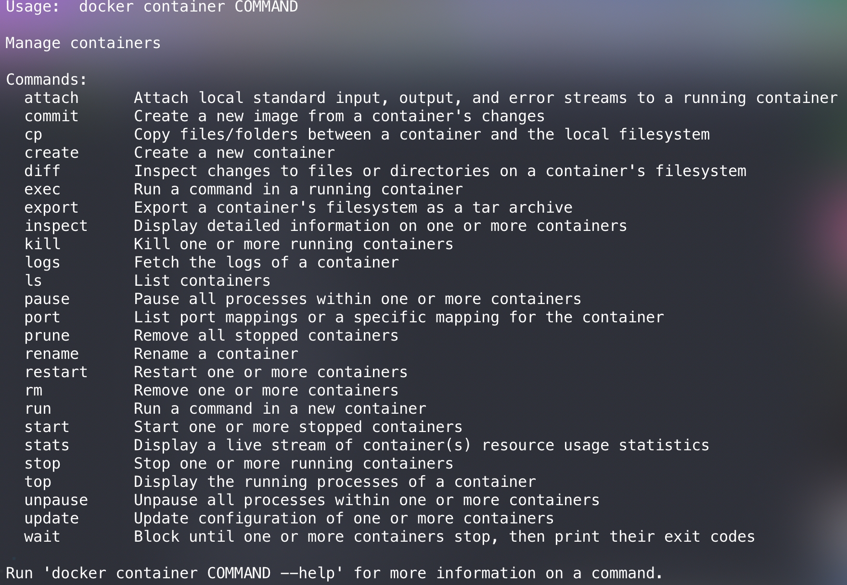Click the "Run 'docker container COMMAND --help'" line
Image resolution: width=847 pixels, height=585 pixels.
tap(334, 573)
